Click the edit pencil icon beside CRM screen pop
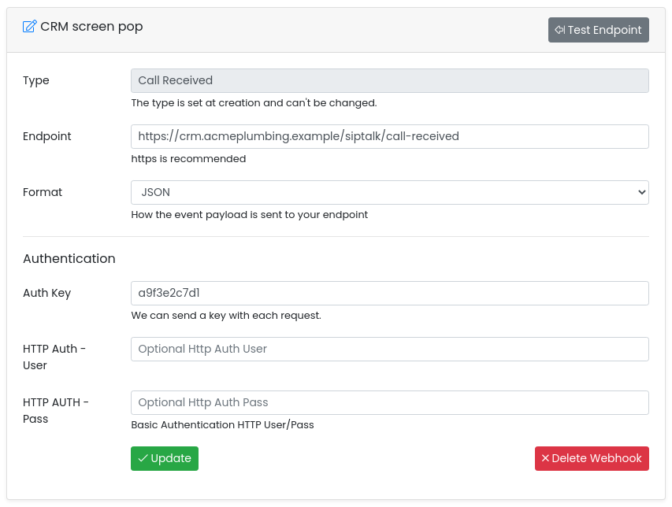Viewport: 672px width, 507px height. tap(30, 27)
